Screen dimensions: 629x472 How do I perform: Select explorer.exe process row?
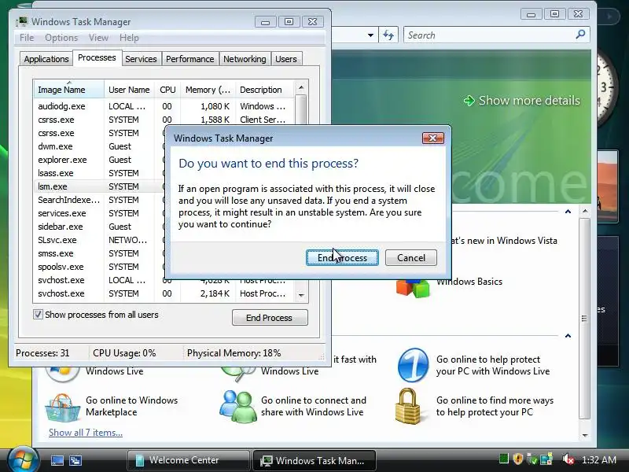pos(99,160)
